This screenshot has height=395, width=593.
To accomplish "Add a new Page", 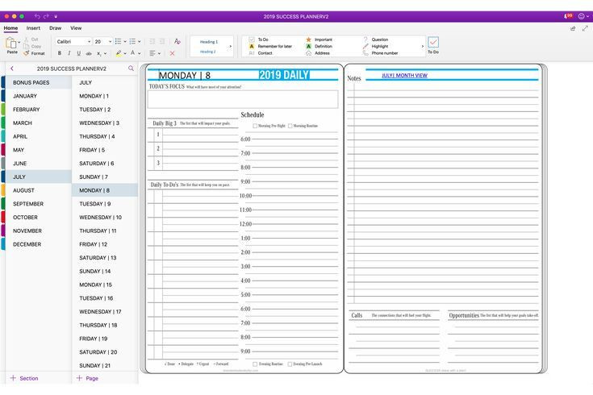I will 87,378.
